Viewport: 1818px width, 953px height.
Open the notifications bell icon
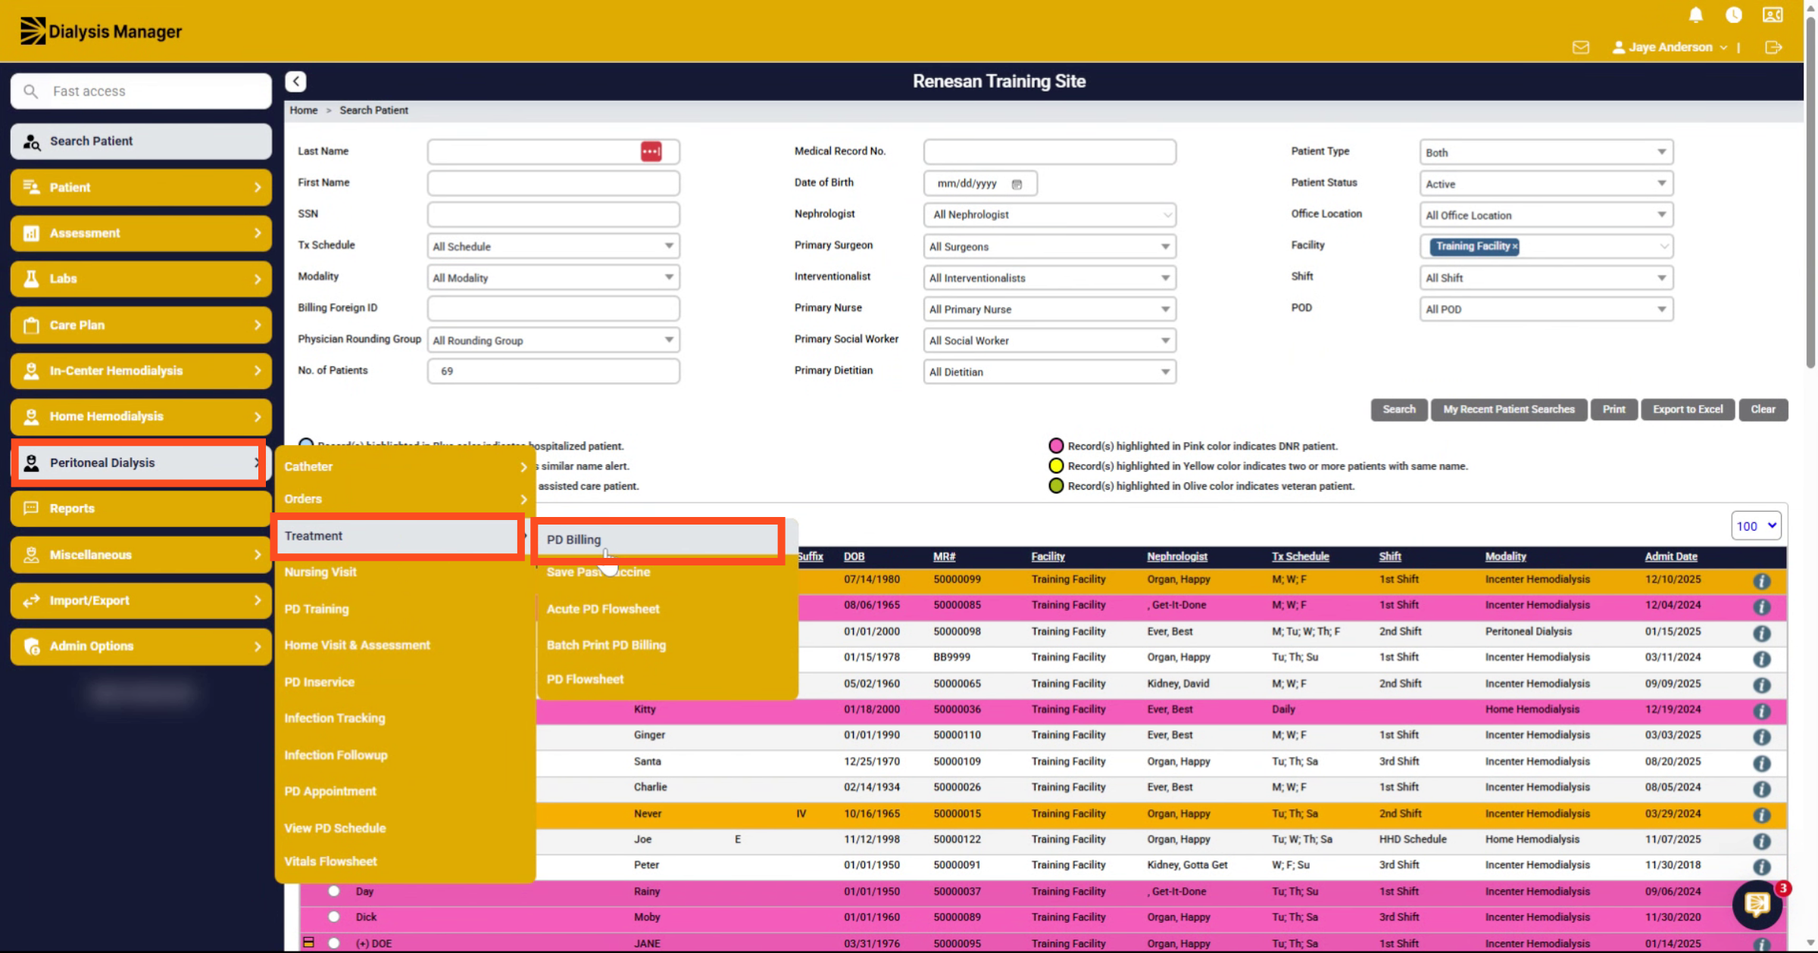1696,15
